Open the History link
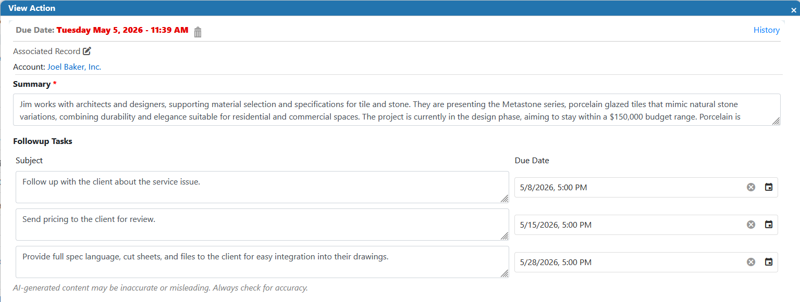The width and height of the screenshot is (800, 302). [x=767, y=30]
